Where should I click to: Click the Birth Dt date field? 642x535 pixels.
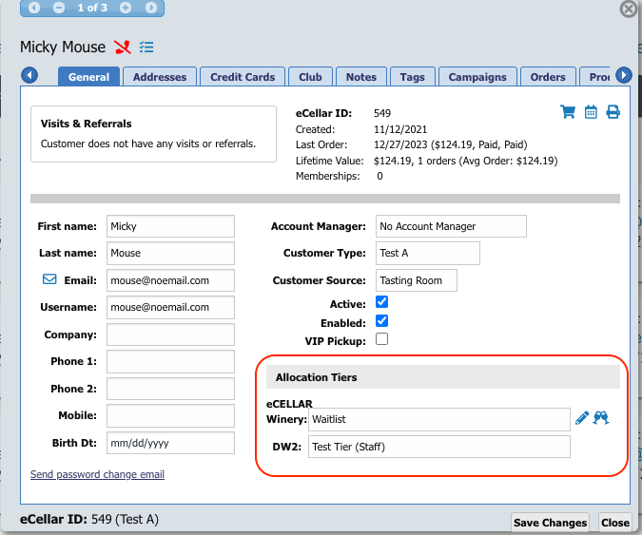170,443
